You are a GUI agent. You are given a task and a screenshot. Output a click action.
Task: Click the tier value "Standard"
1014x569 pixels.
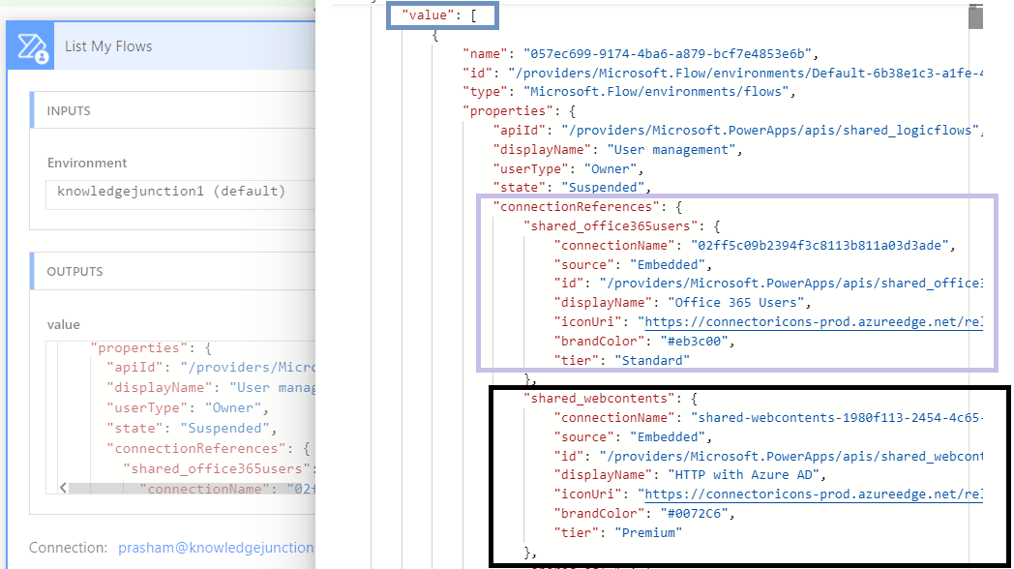(652, 360)
